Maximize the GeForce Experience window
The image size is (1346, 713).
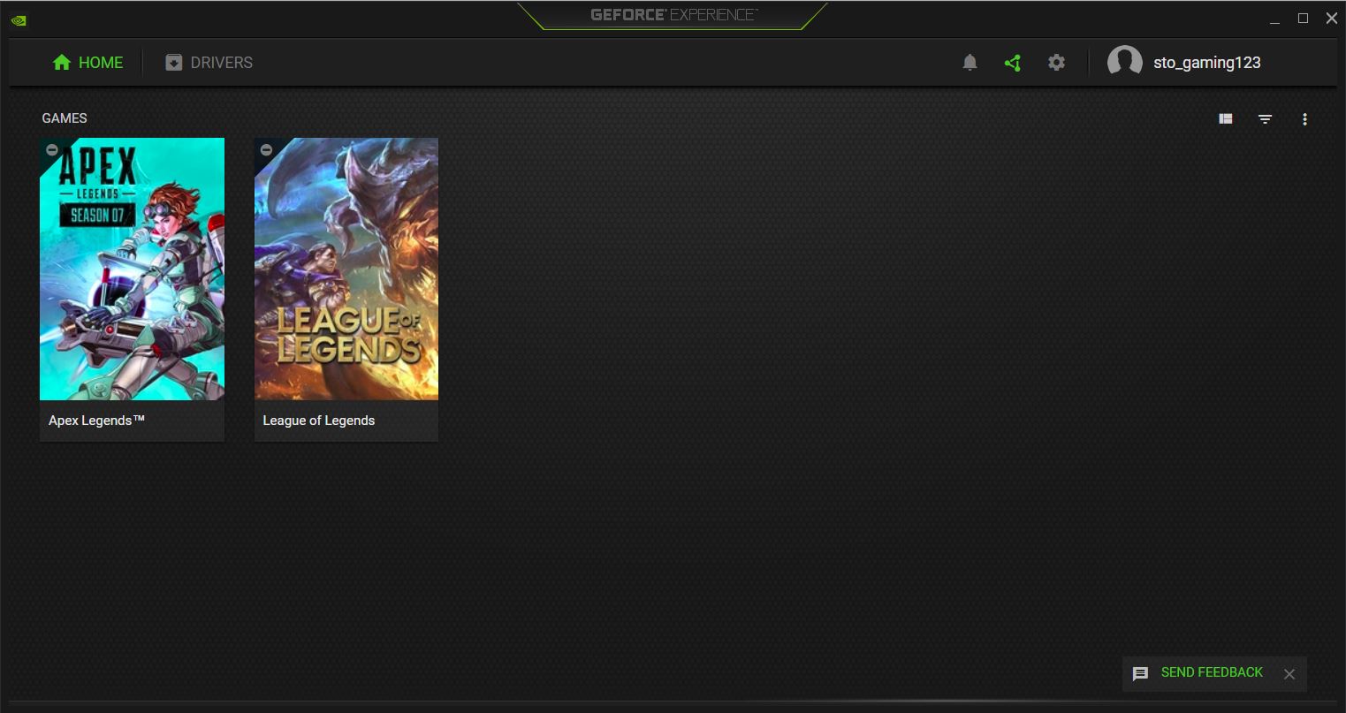(x=1303, y=19)
